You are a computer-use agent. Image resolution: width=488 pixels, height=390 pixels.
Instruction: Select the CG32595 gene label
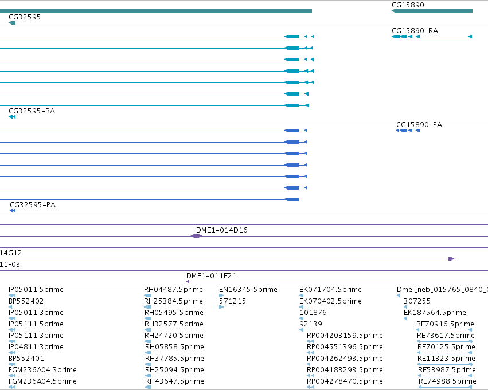point(25,17)
